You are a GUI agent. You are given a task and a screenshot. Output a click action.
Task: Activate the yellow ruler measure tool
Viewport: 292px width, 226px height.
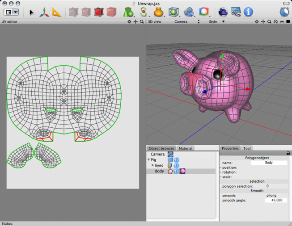click(56, 12)
